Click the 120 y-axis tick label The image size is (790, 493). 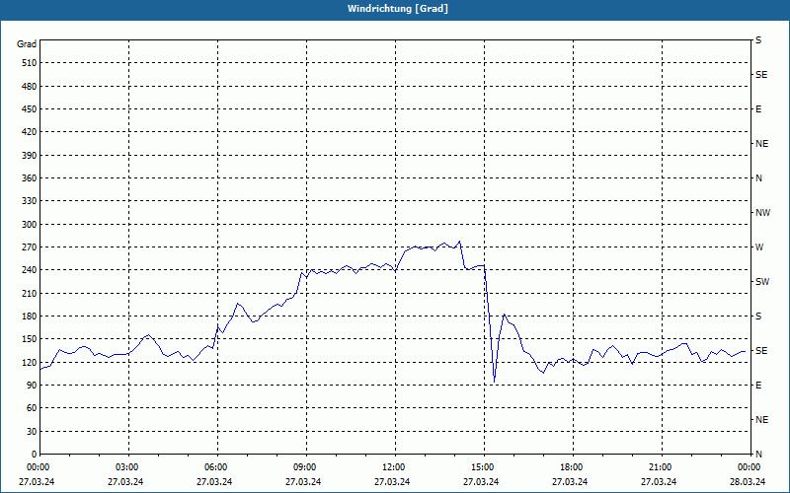click(30, 362)
